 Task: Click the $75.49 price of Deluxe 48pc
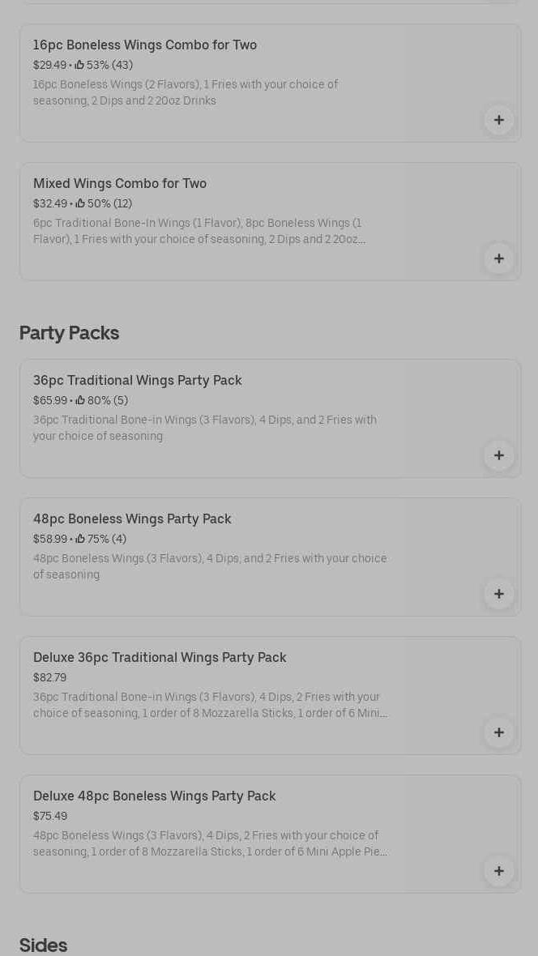(50, 817)
